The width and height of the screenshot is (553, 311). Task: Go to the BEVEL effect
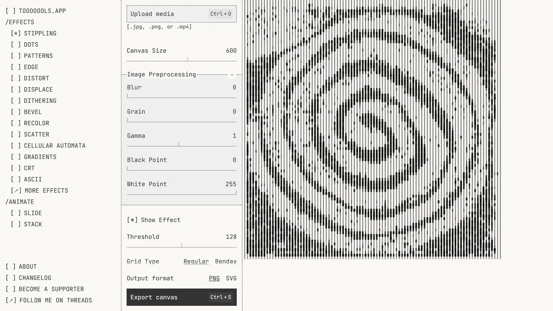point(26,112)
